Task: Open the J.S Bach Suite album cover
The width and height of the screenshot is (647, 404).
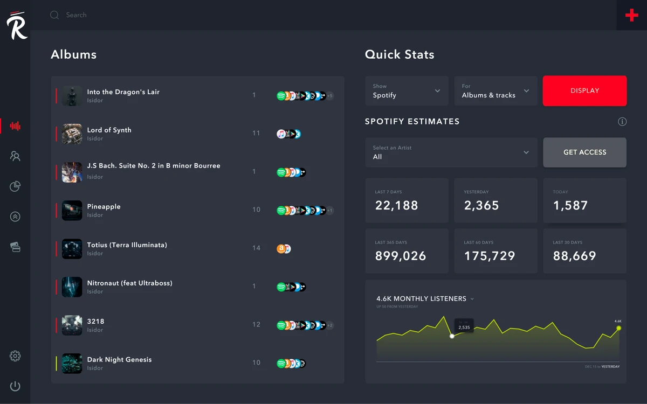Action: (x=72, y=172)
